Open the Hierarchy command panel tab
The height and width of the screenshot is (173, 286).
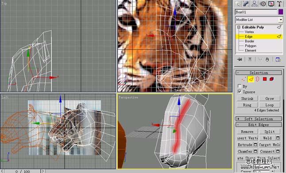click(x=255, y=4)
